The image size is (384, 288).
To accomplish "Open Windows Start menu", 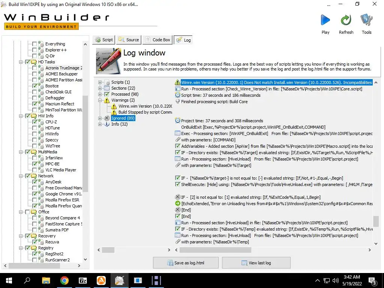I will click(9, 280).
